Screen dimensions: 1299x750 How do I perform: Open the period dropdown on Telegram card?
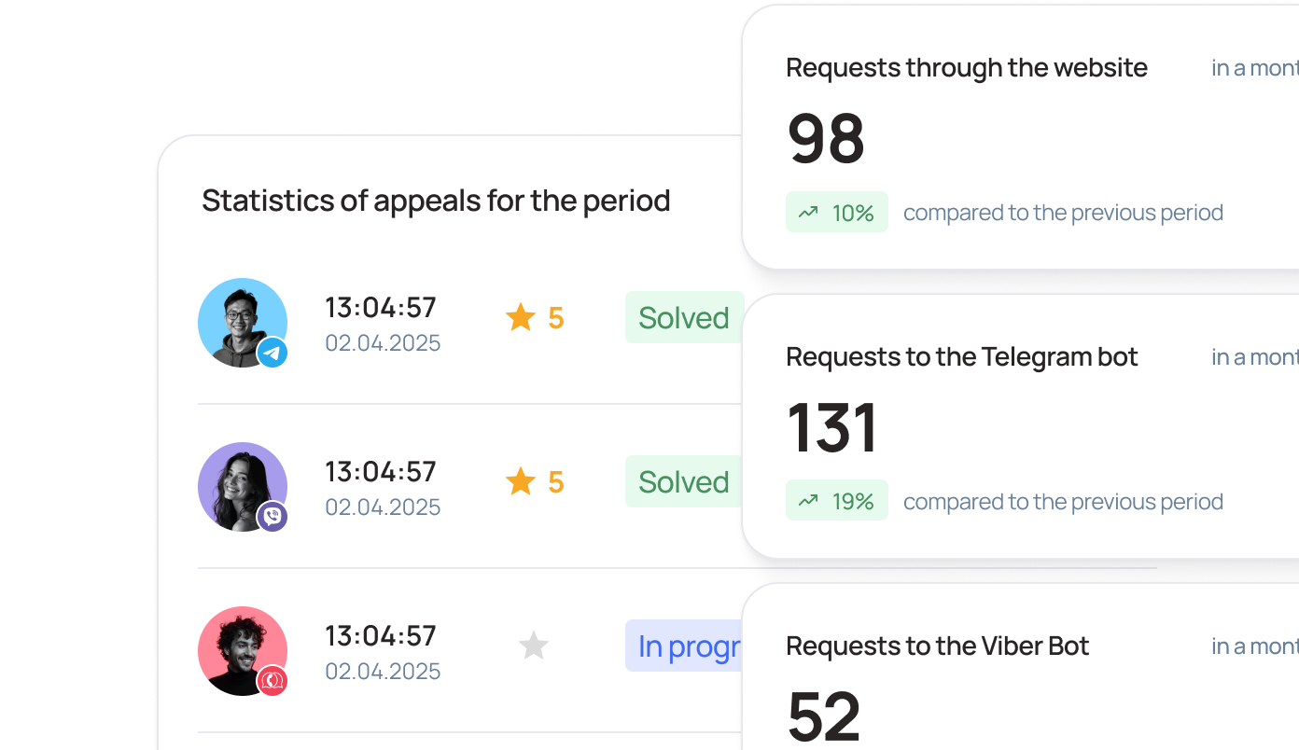click(x=1254, y=357)
